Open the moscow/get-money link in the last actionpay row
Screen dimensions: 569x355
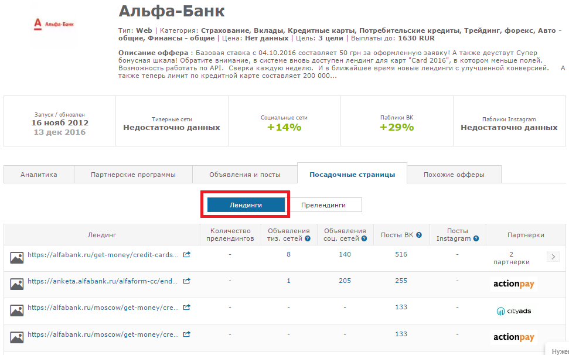[103, 334]
